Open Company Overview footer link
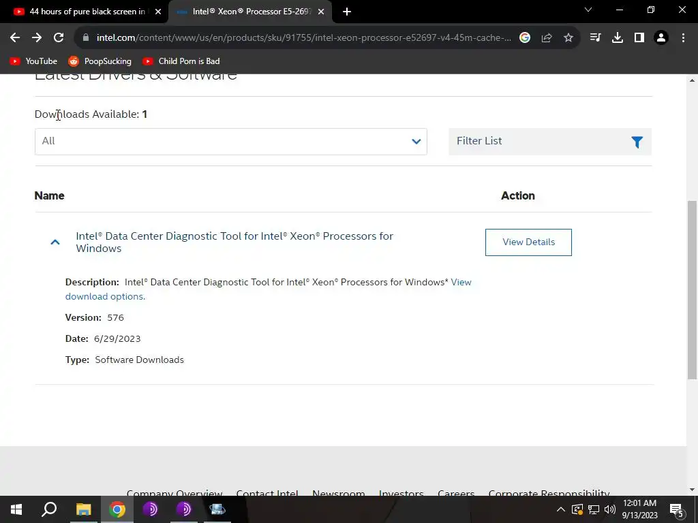 [174, 493]
